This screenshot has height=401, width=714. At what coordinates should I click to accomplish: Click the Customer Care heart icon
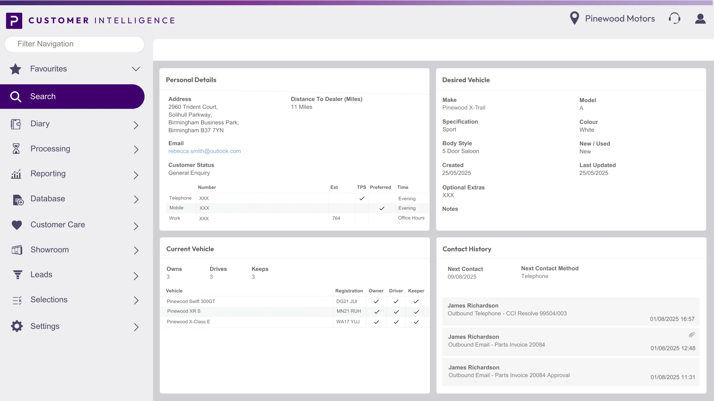[17, 225]
